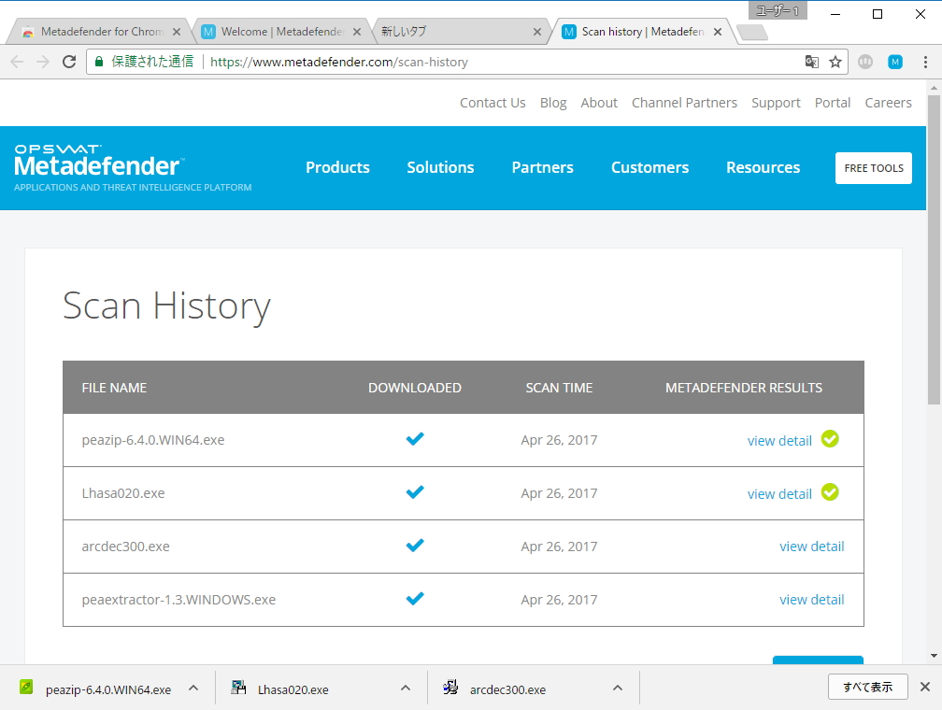Click the scrollbar up arrow
The image size is (942, 710).
934,88
